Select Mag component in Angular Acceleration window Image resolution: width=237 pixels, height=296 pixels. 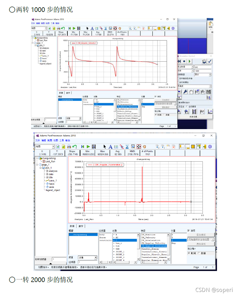(x=174, y=243)
